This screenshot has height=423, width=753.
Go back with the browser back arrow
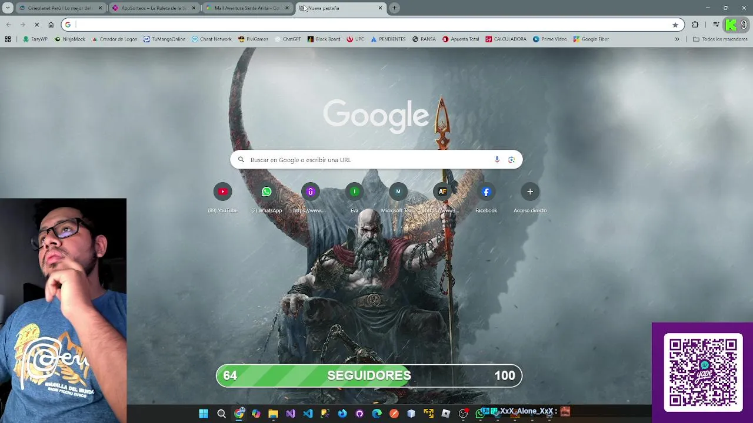pos(8,25)
